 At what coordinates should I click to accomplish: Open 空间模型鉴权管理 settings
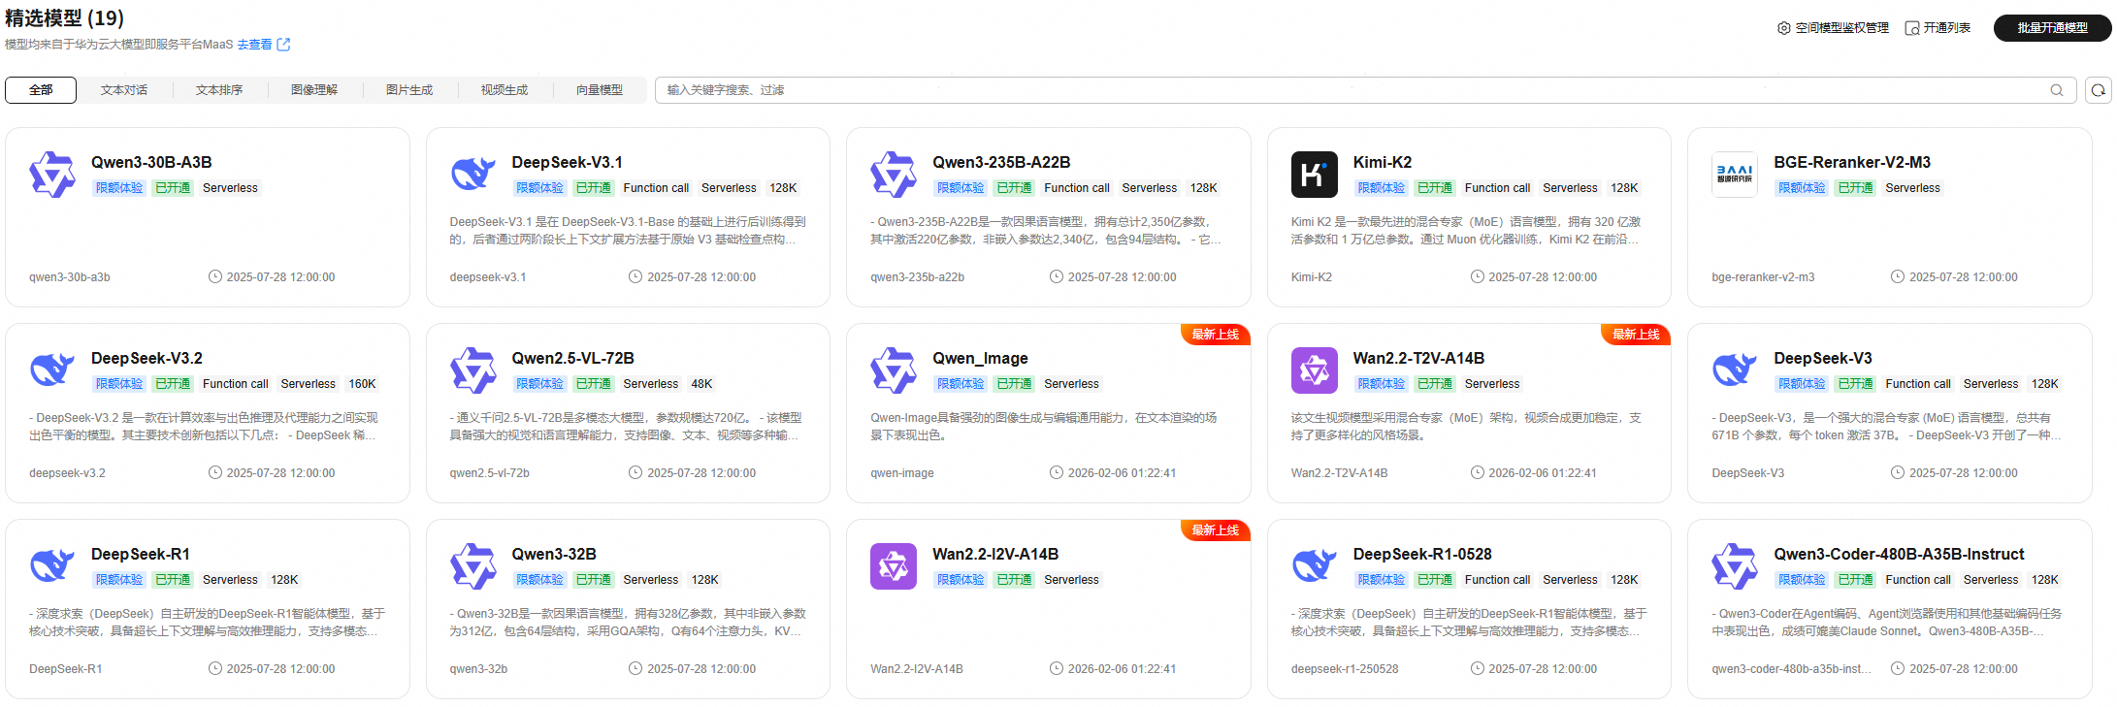tap(1833, 28)
